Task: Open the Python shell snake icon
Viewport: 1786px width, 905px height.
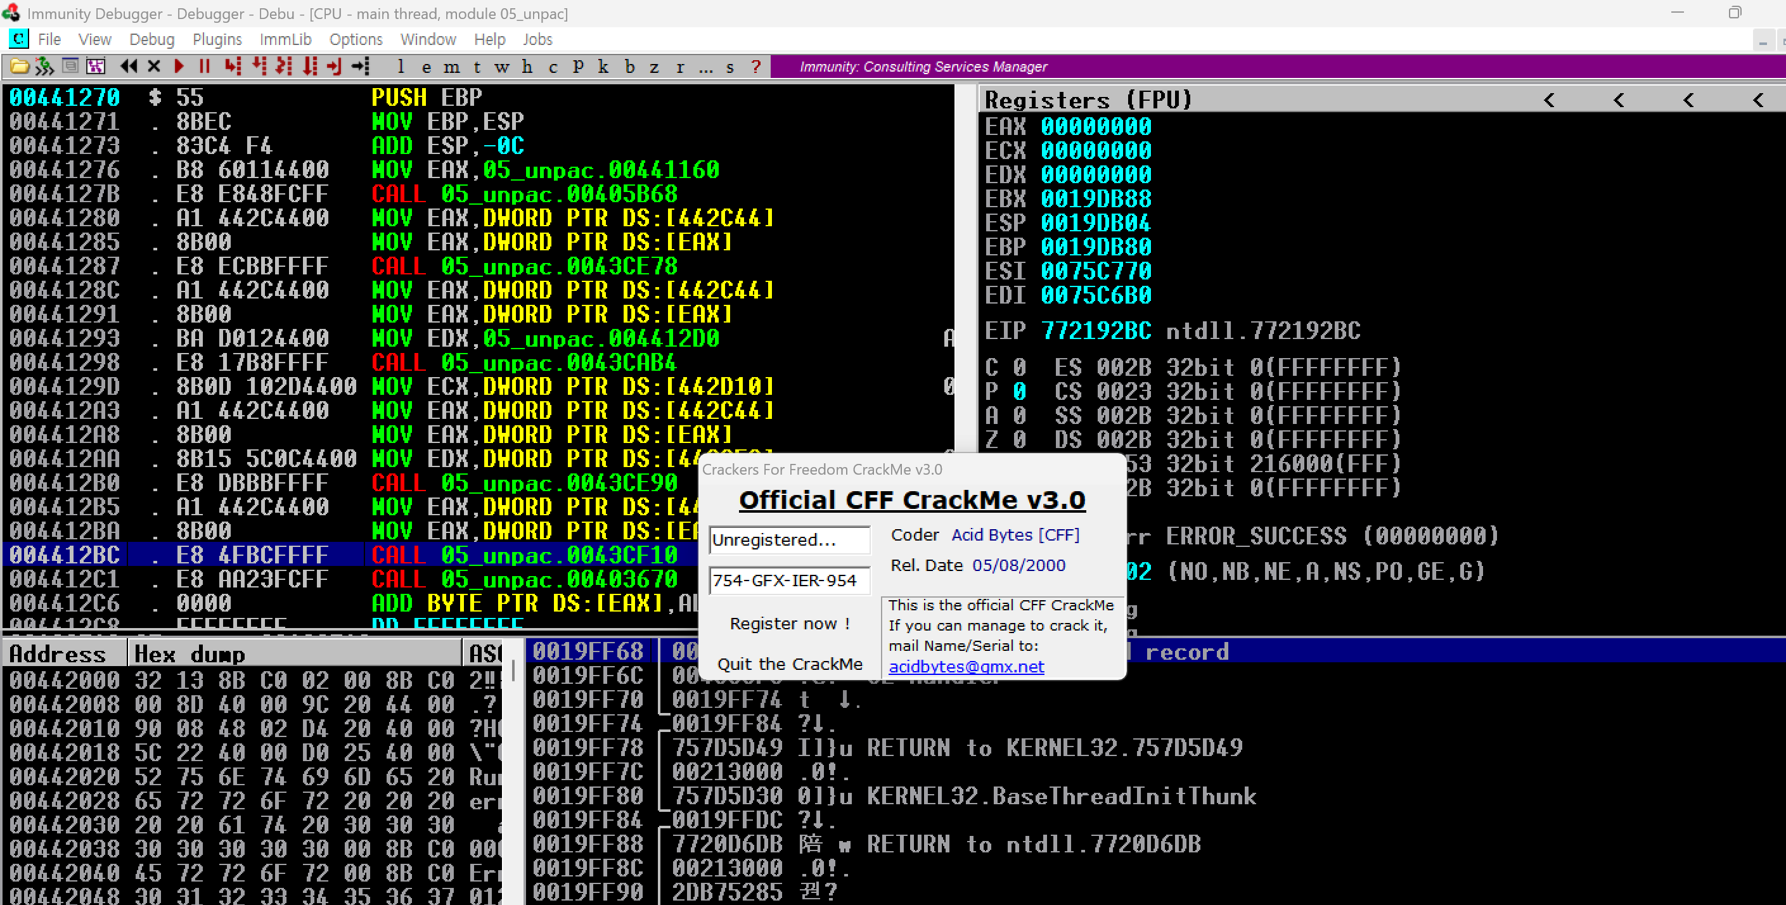Action: point(44,67)
